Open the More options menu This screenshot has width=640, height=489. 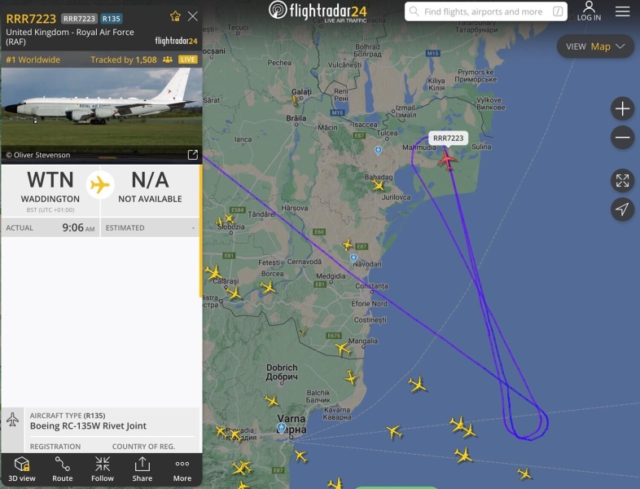point(182,469)
